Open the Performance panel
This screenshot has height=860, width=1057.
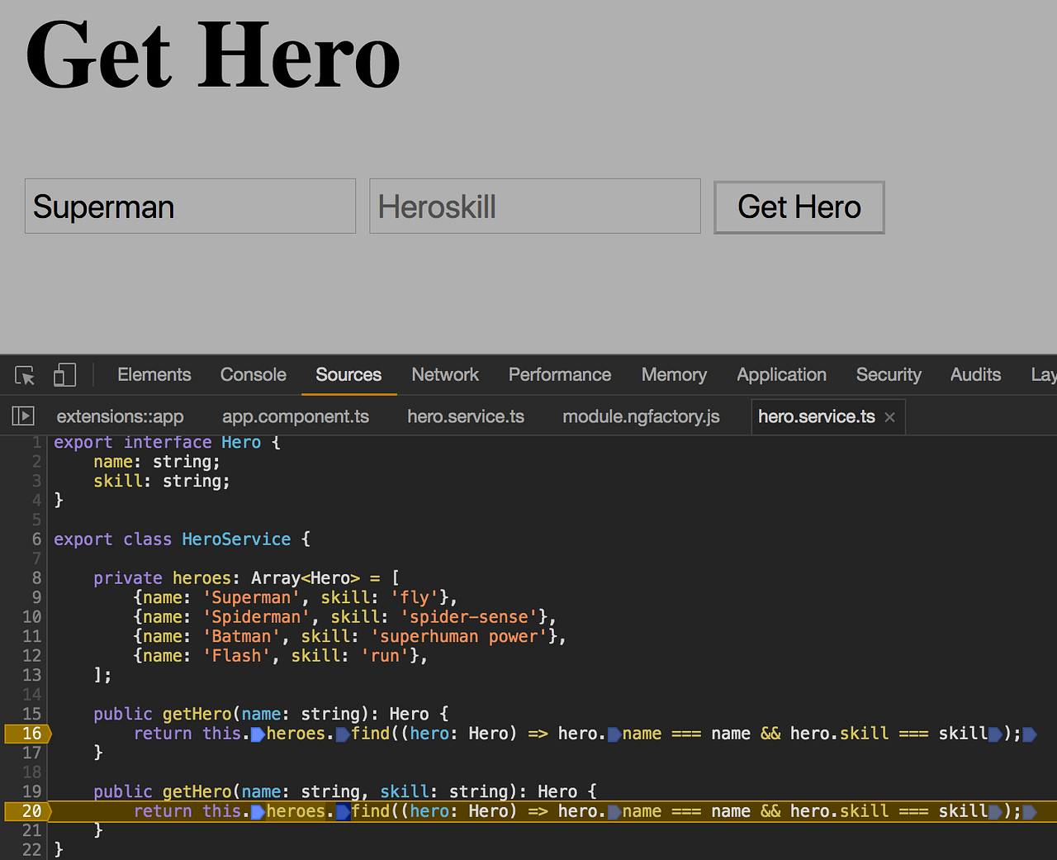(x=559, y=374)
